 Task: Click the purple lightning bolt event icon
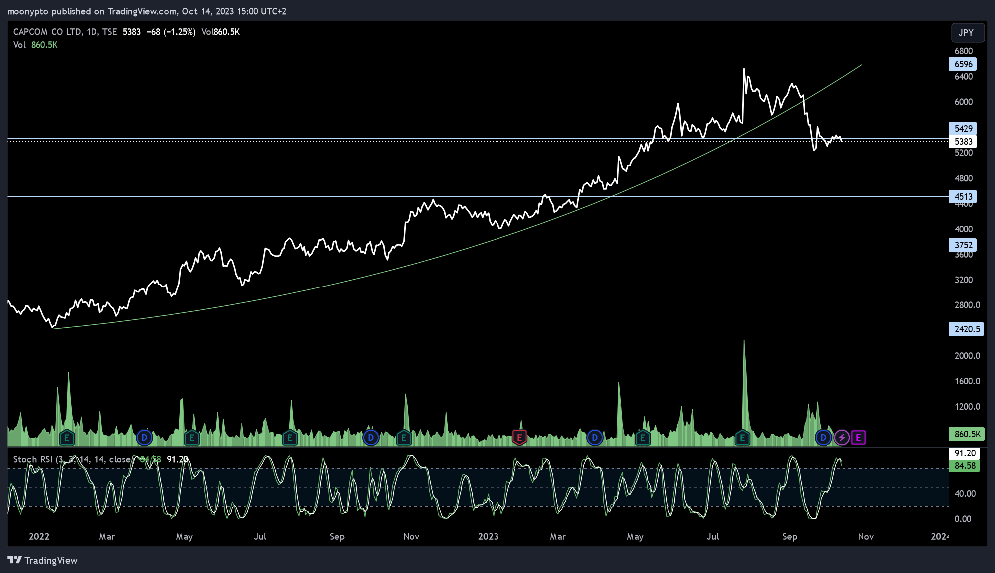pos(842,438)
